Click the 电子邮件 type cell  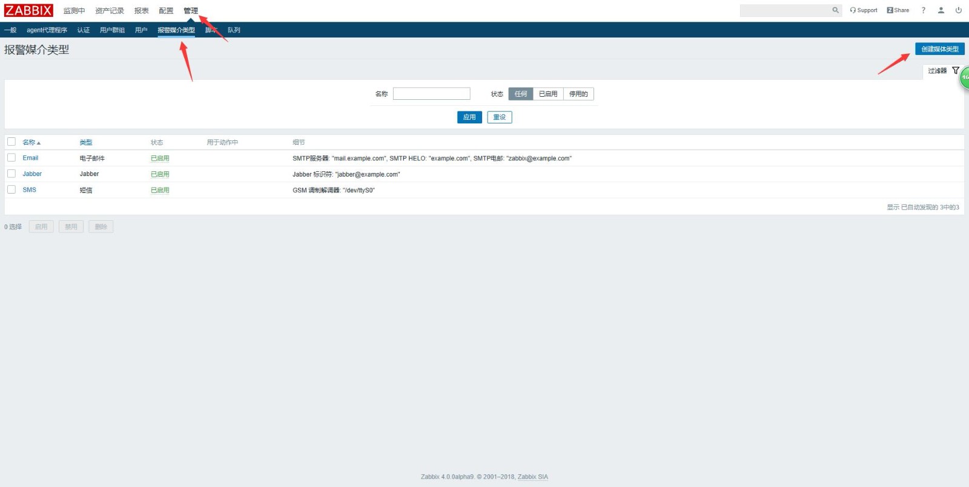[92, 159]
